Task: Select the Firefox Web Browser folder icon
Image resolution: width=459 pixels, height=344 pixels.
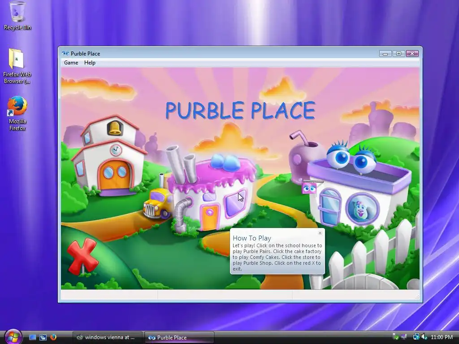Action: tap(17, 67)
